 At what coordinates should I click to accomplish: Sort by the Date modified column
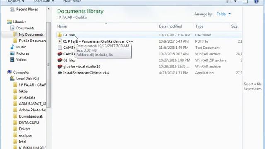pyautogui.click(x=170, y=26)
